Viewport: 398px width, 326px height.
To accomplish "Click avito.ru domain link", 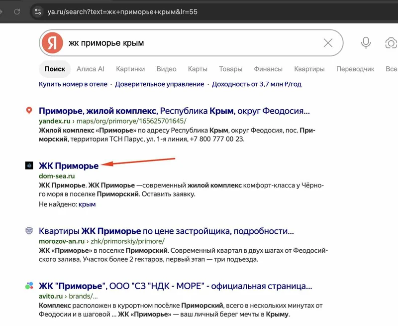I will click(51, 296).
